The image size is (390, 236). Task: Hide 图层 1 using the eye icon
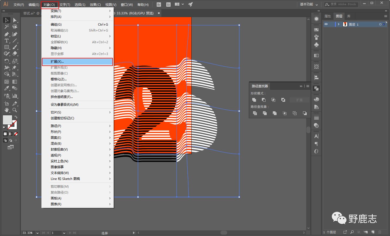[326, 24]
